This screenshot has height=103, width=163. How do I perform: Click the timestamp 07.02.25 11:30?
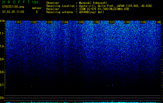tap(13, 12)
